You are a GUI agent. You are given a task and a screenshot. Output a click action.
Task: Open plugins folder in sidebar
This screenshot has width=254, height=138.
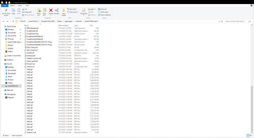click(x=10, y=48)
